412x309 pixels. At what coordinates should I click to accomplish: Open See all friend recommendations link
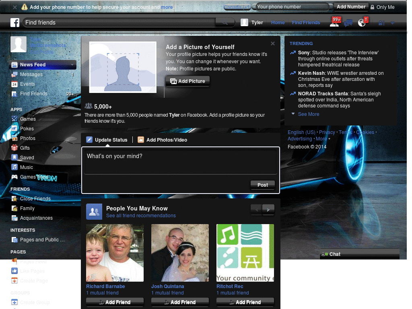(x=141, y=216)
